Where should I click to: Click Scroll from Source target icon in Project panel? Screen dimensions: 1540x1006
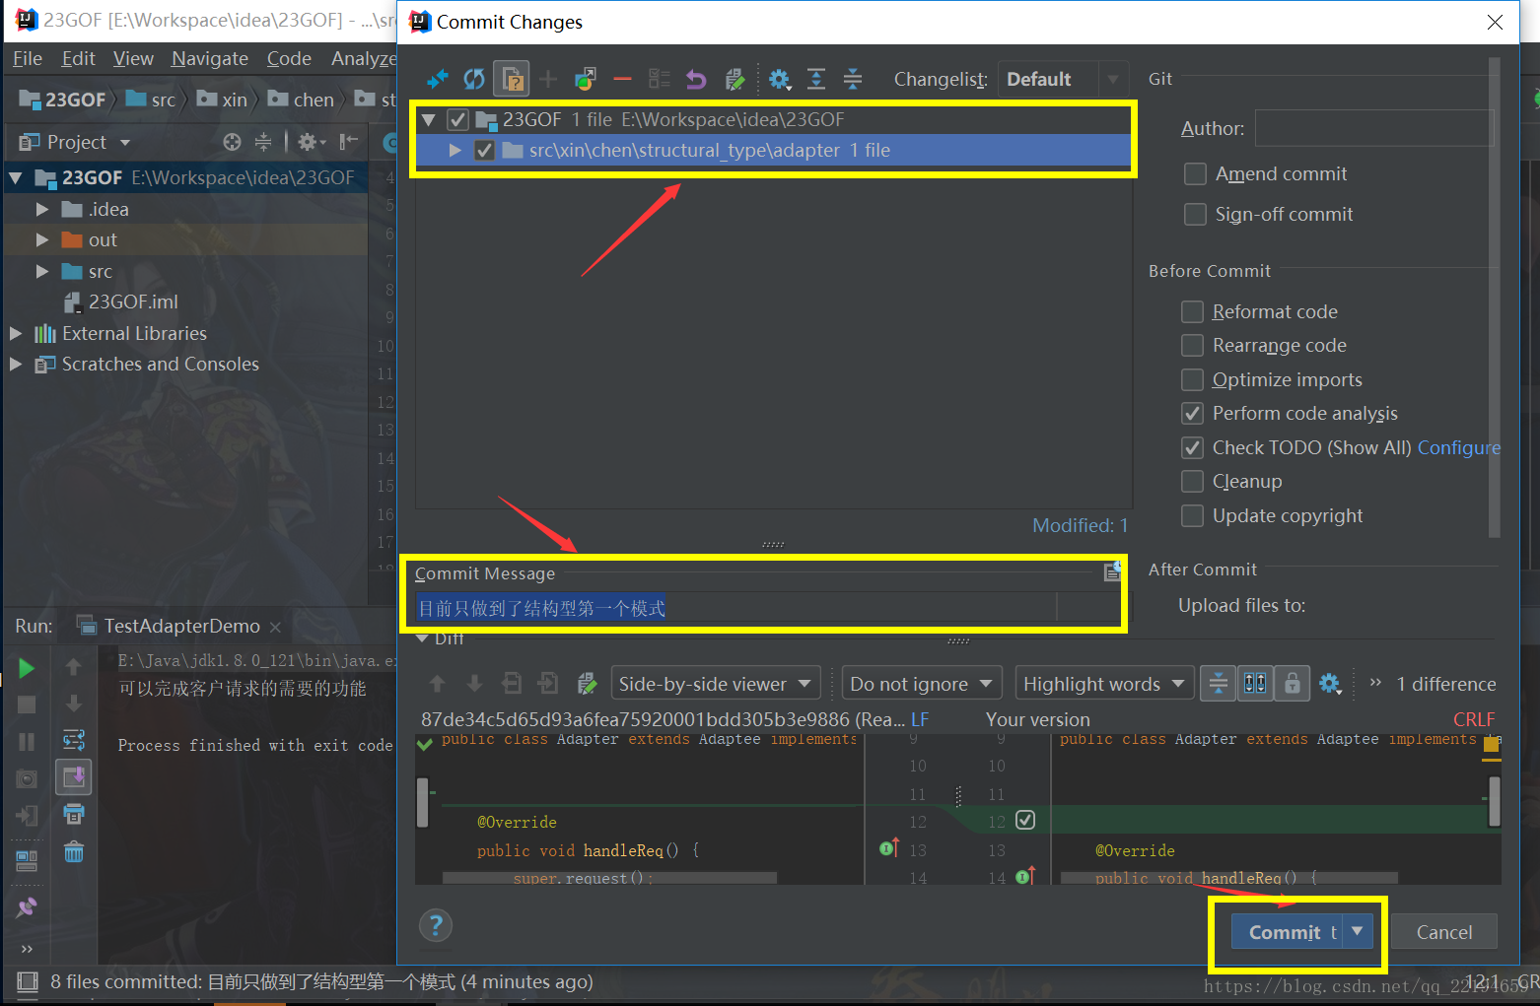(232, 142)
